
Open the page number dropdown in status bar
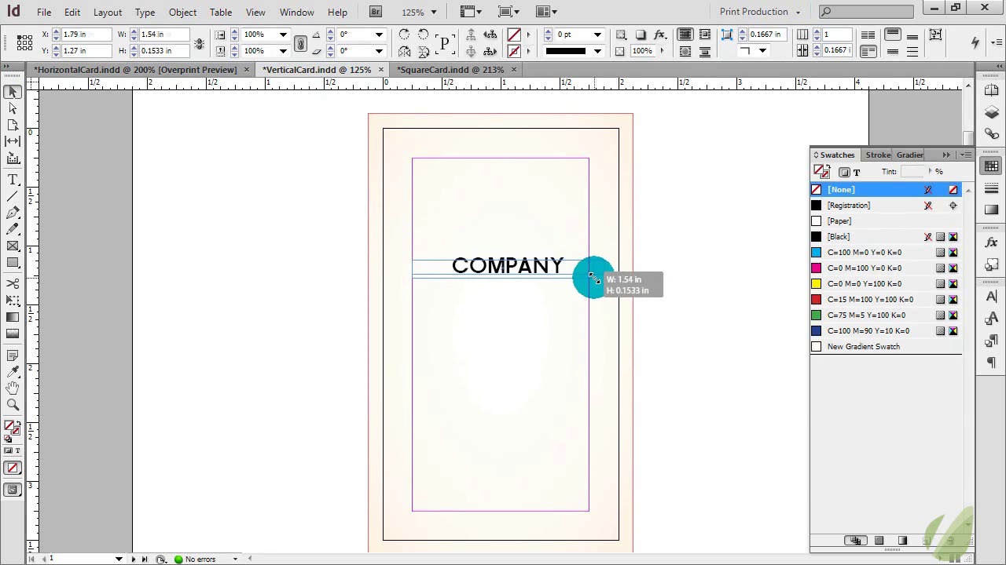click(119, 559)
